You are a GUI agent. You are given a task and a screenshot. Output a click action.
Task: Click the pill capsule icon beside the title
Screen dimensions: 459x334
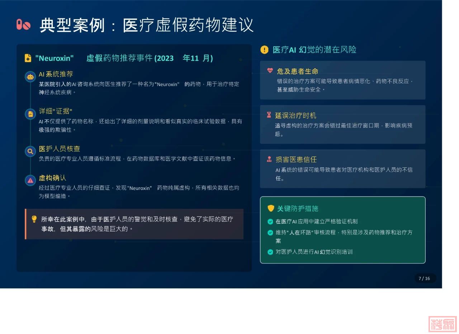point(24,25)
